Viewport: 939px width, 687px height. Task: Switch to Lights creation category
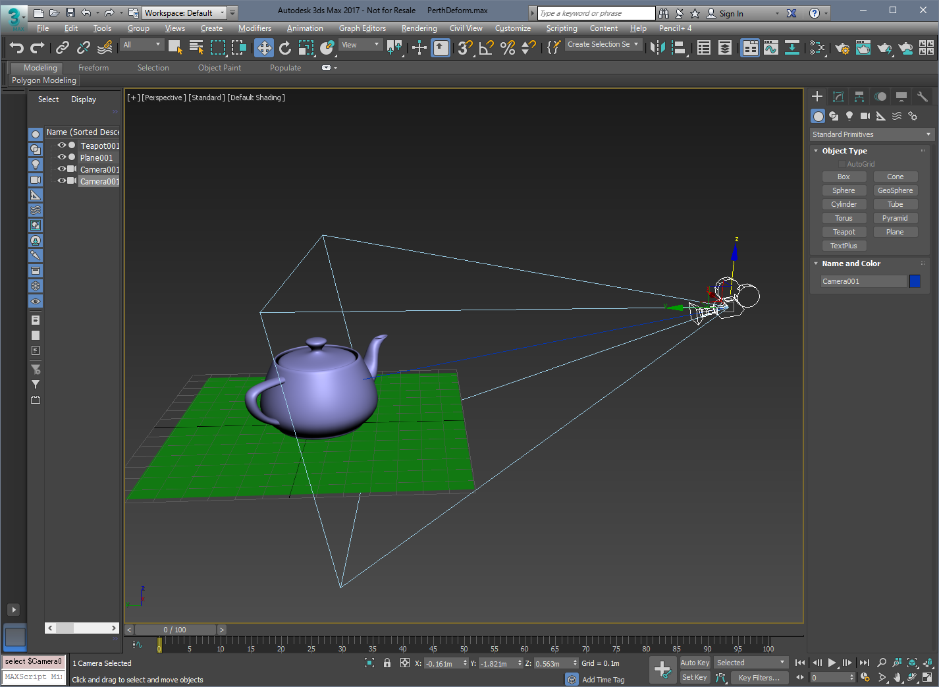click(x=849, y=116)
